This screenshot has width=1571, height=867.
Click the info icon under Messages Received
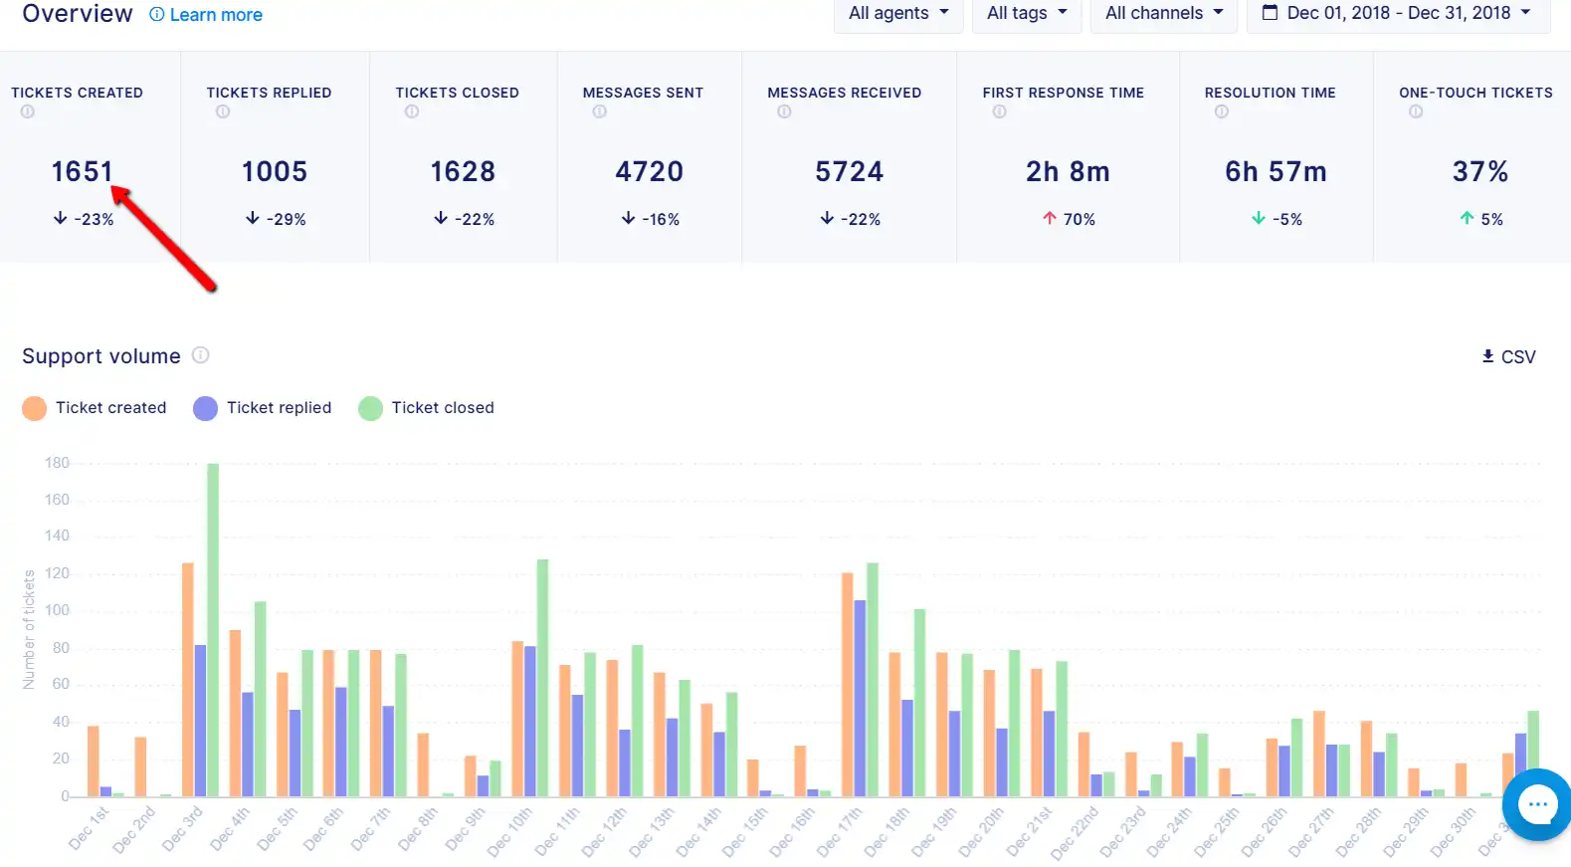click(784, 111)
